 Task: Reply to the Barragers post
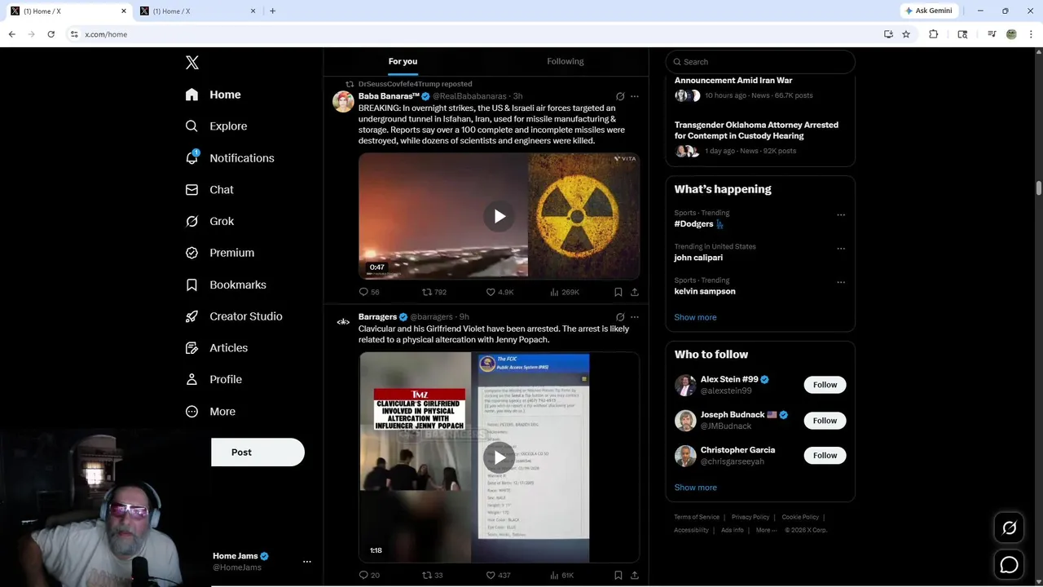pyautogui.click(x=369, y=575)
